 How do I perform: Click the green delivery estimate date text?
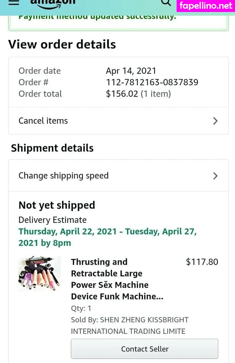pyautogui.click(x=107, y=237)
